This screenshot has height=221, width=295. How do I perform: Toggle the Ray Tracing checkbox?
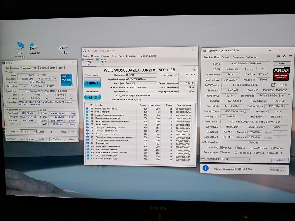click(x=236, y=153)
